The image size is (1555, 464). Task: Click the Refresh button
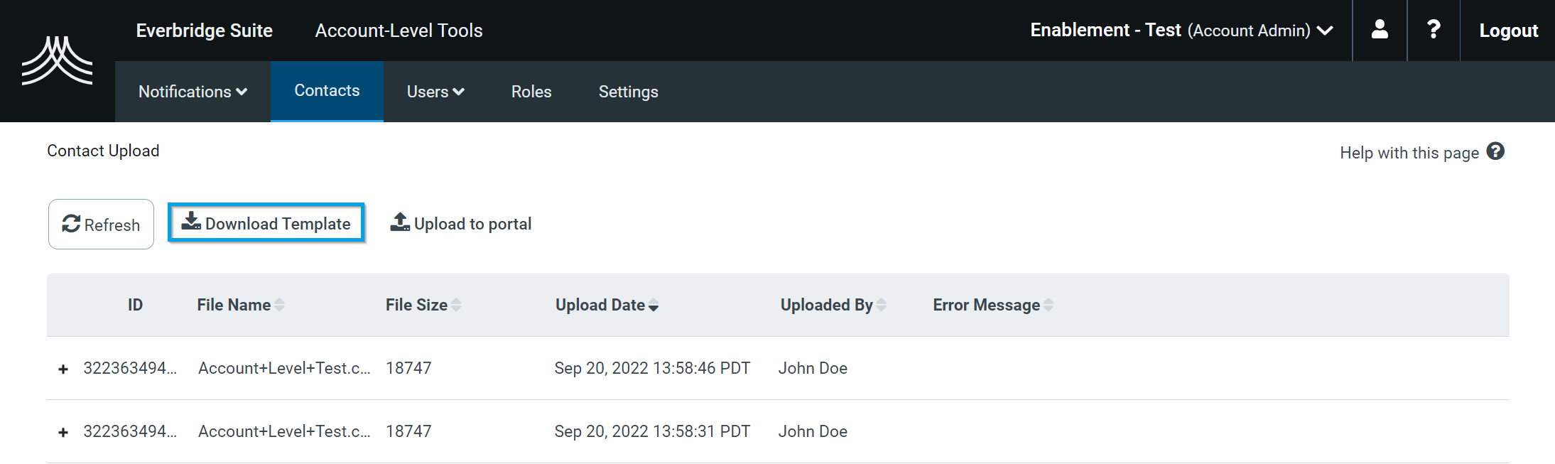pos(101,225)
